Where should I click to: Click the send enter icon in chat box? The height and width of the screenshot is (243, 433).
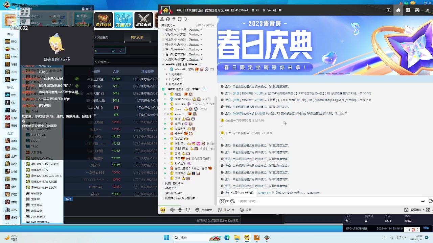423,201
